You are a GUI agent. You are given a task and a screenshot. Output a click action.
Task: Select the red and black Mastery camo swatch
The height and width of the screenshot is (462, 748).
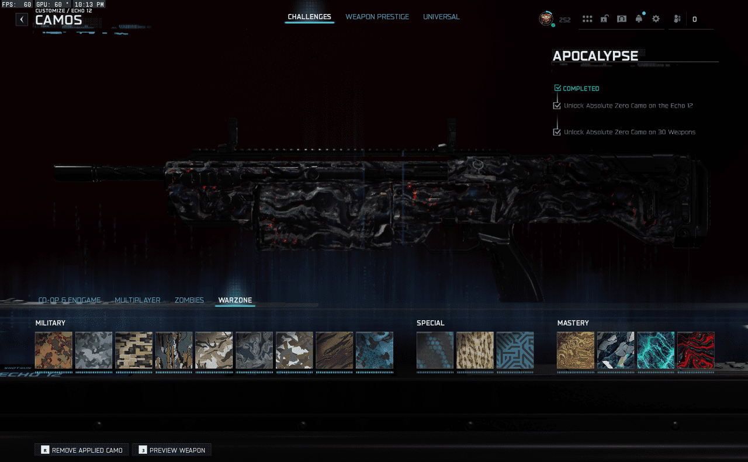(695, 350)
